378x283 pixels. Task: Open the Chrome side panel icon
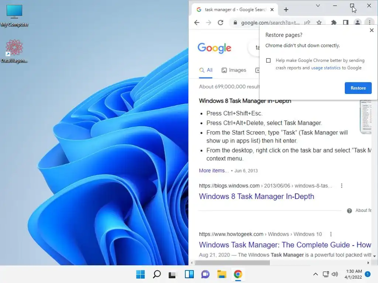click(346, 22)
